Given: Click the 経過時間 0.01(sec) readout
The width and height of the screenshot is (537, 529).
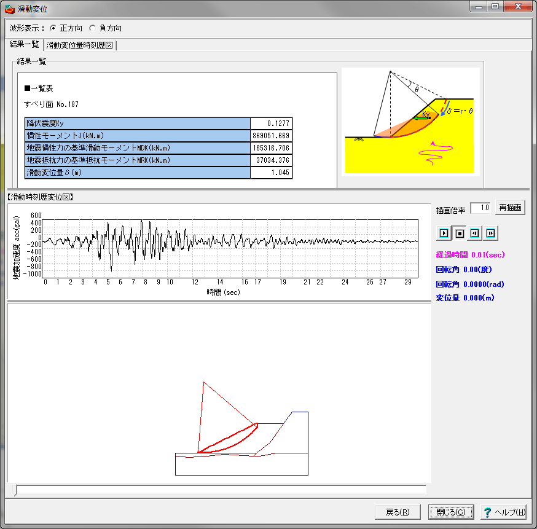Looking at the screenshot, I should tap(470, 255).
